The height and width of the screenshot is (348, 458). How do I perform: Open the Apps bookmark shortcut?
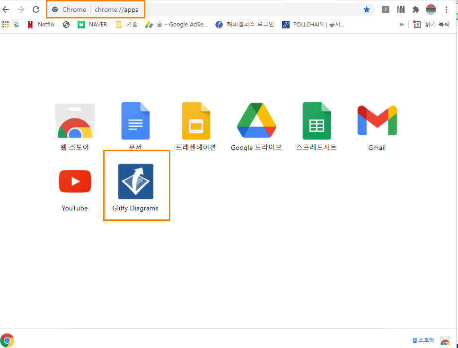[10, 25]
